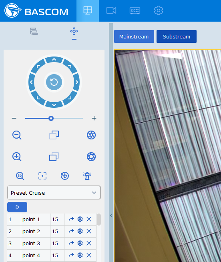Click the pan auto-scan crosshair icon
Image resolution: width=221 pixels, height=262 pixels.
[65, 176]
